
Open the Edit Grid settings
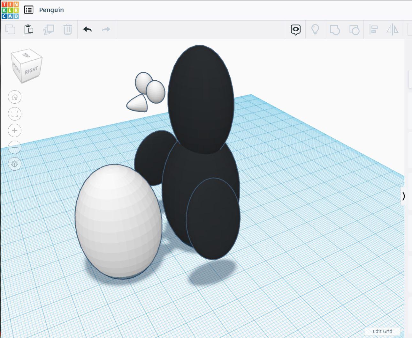(382, 331)
